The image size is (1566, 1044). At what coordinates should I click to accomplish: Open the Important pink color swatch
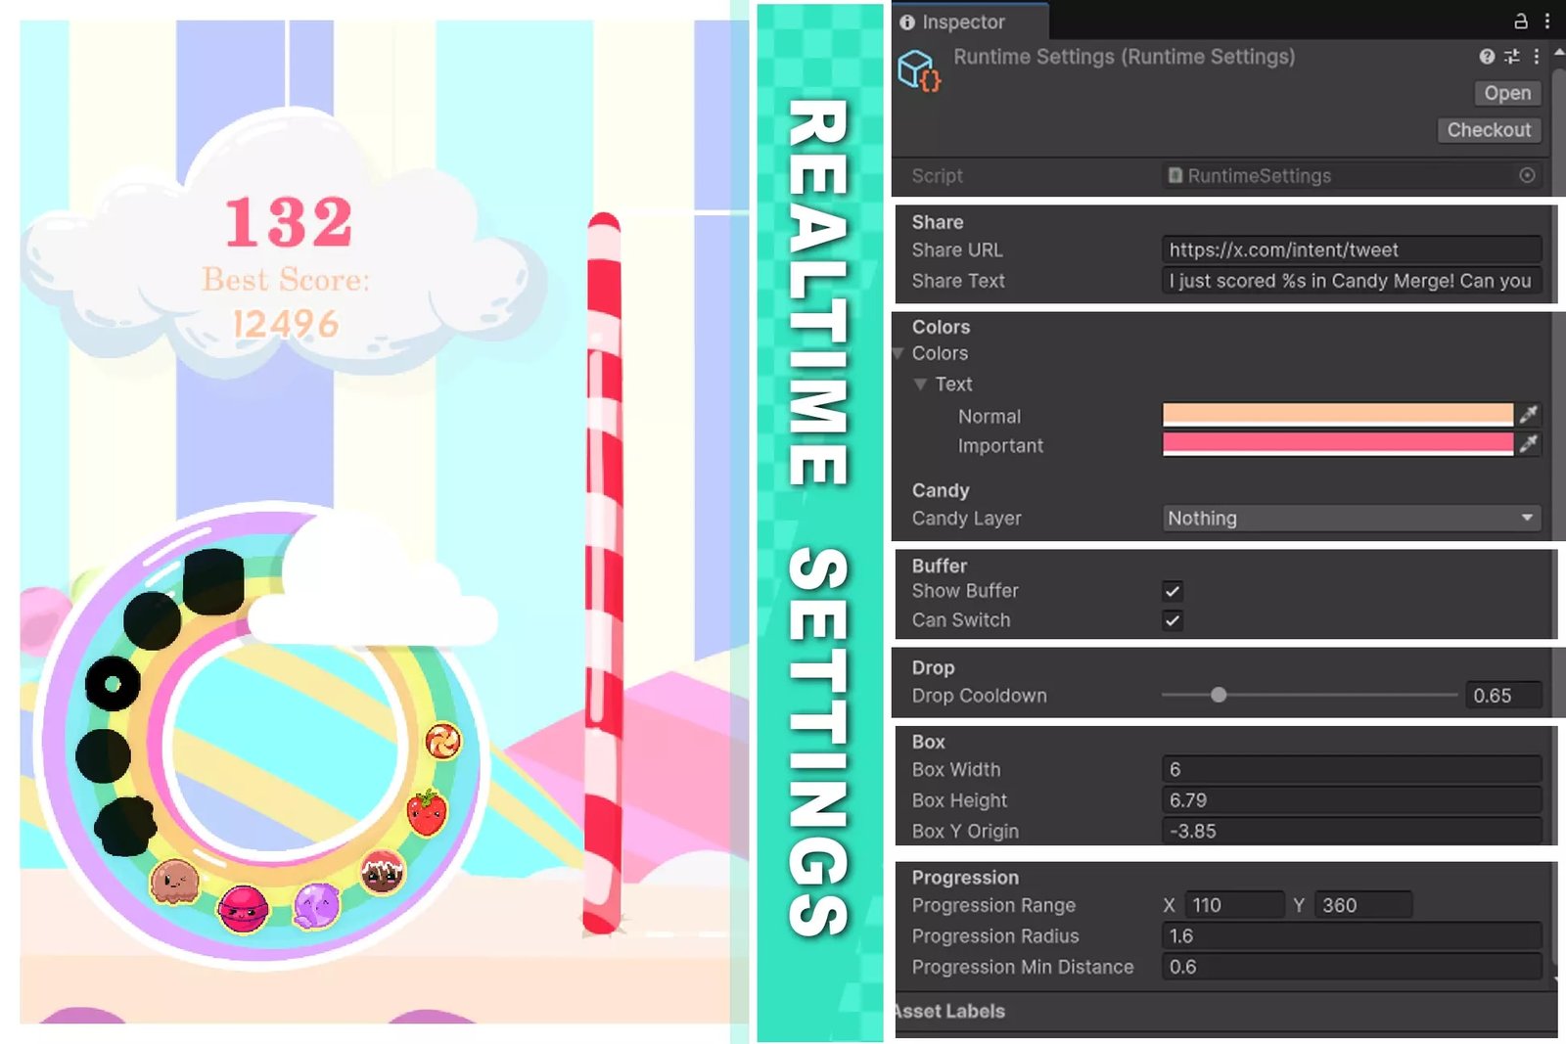click(x=1337, y=444)
